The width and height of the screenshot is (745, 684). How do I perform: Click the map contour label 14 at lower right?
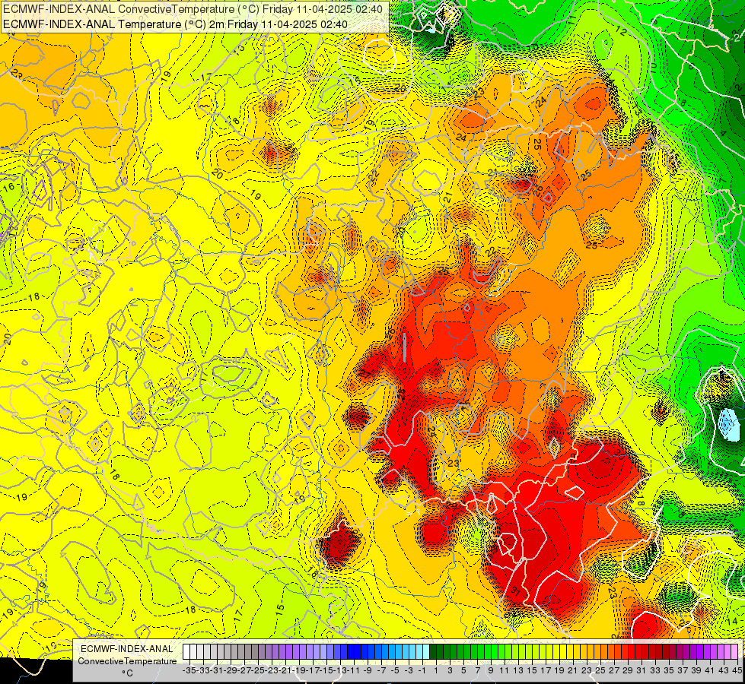tap(732, 622)
